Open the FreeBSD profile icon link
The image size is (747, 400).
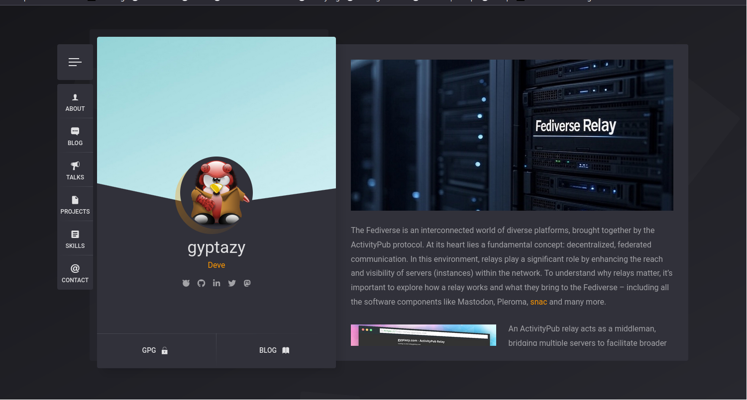point(186,283)
